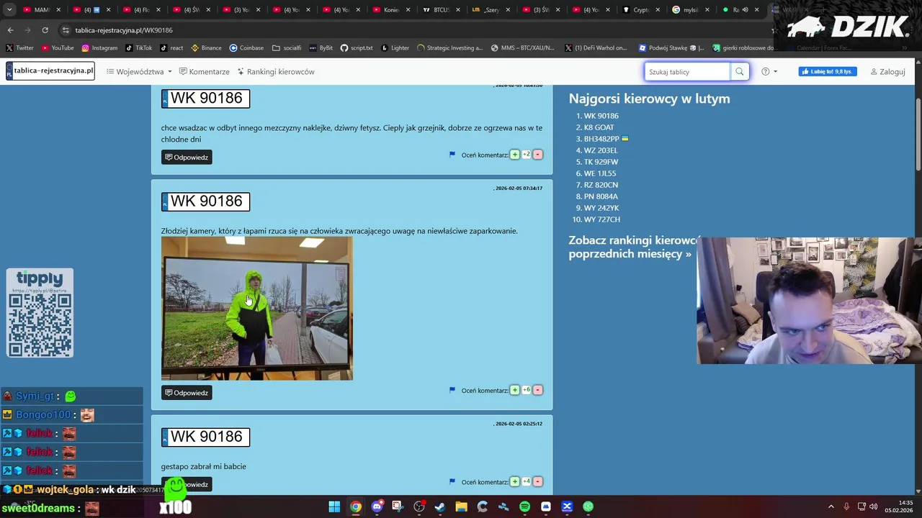Image resolution: width=922 pixels, height=518 pixels.
Task: Upvote the 'Złodziej kamery' comment
Action: tap(514, 390)
